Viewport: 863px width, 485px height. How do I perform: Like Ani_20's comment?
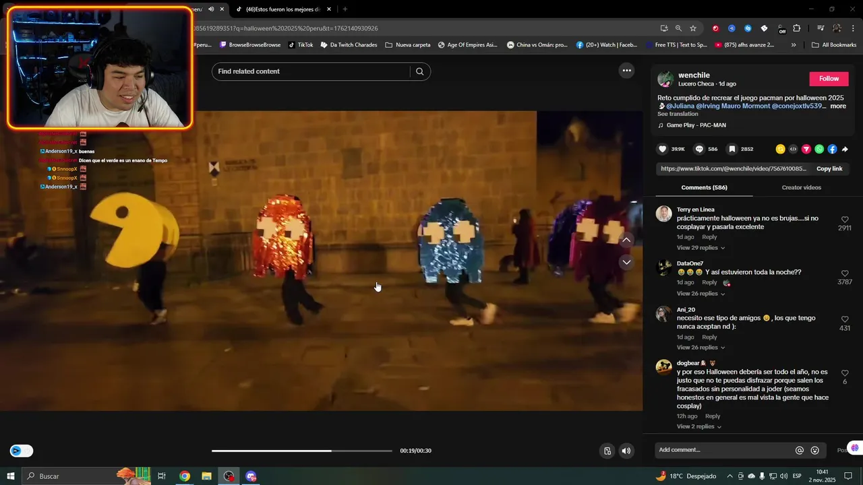845,319
